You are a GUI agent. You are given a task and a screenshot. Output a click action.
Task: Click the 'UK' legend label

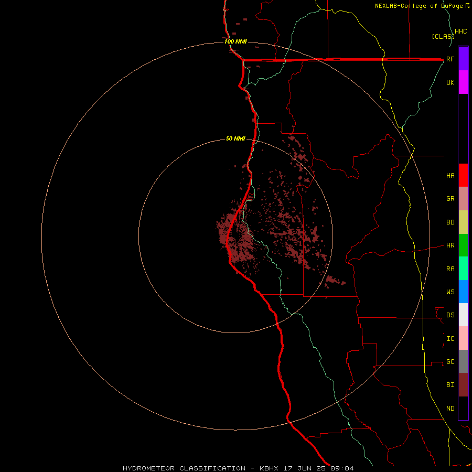click(450, 83)
